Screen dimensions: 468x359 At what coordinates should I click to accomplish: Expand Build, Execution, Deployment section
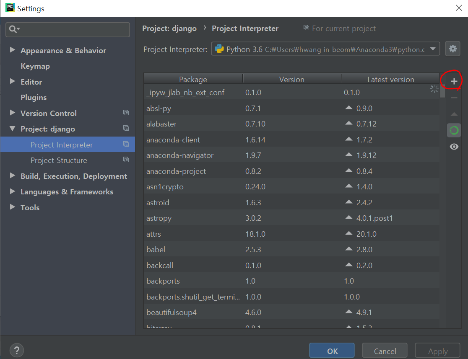(12, 176)
